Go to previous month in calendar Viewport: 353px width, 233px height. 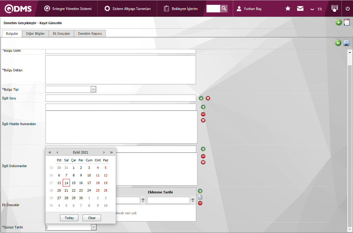coord(57,152)
